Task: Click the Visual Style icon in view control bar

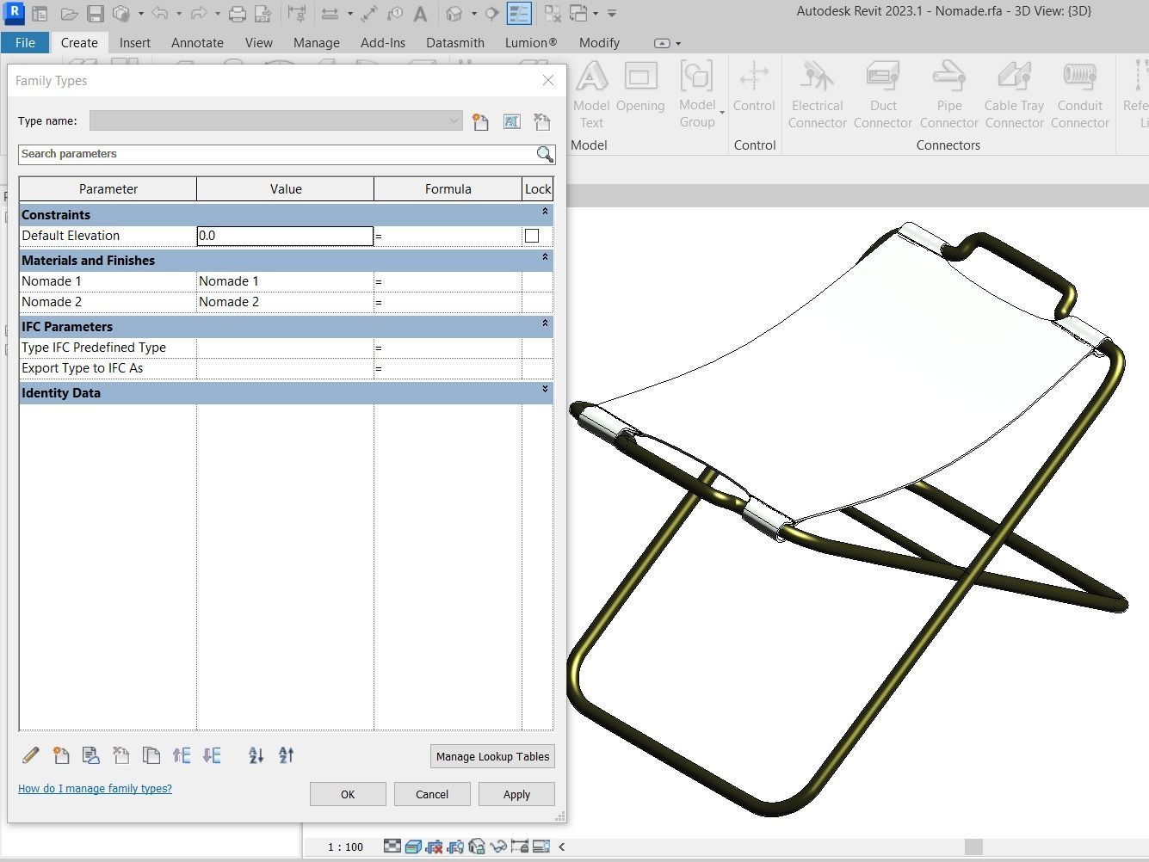Action: click(412, 847)
